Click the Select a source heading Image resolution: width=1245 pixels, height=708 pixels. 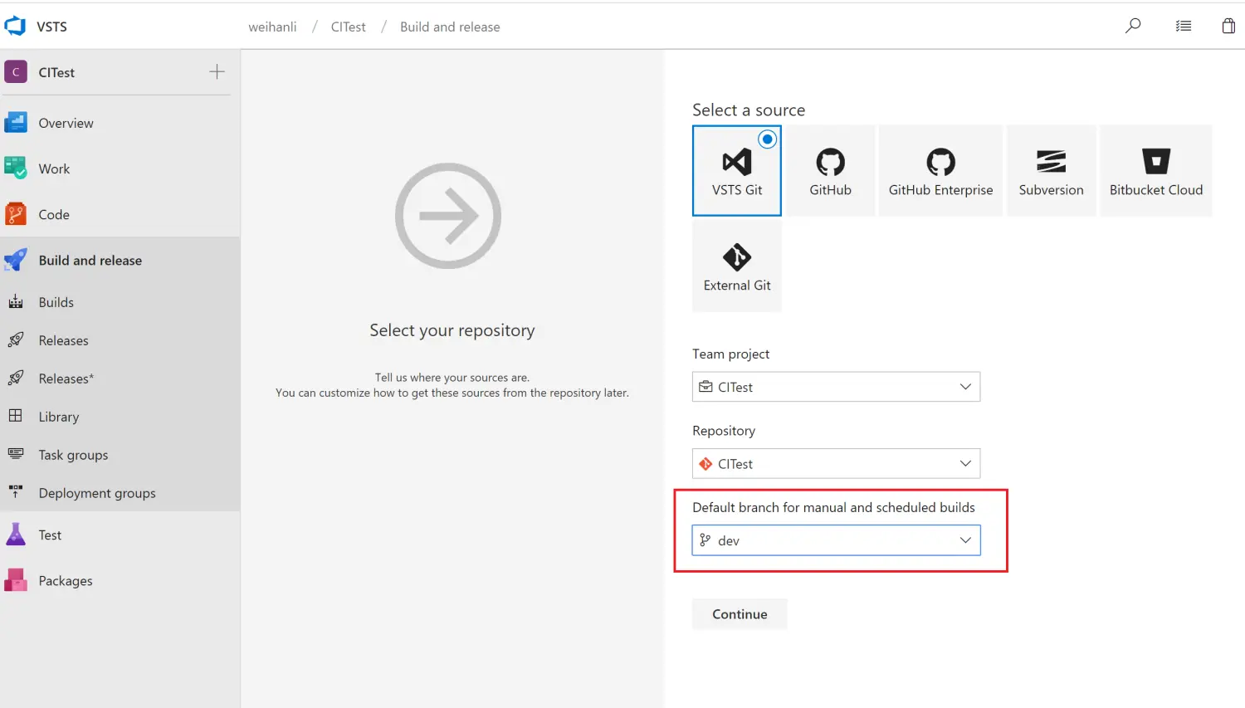pos(749,110)
